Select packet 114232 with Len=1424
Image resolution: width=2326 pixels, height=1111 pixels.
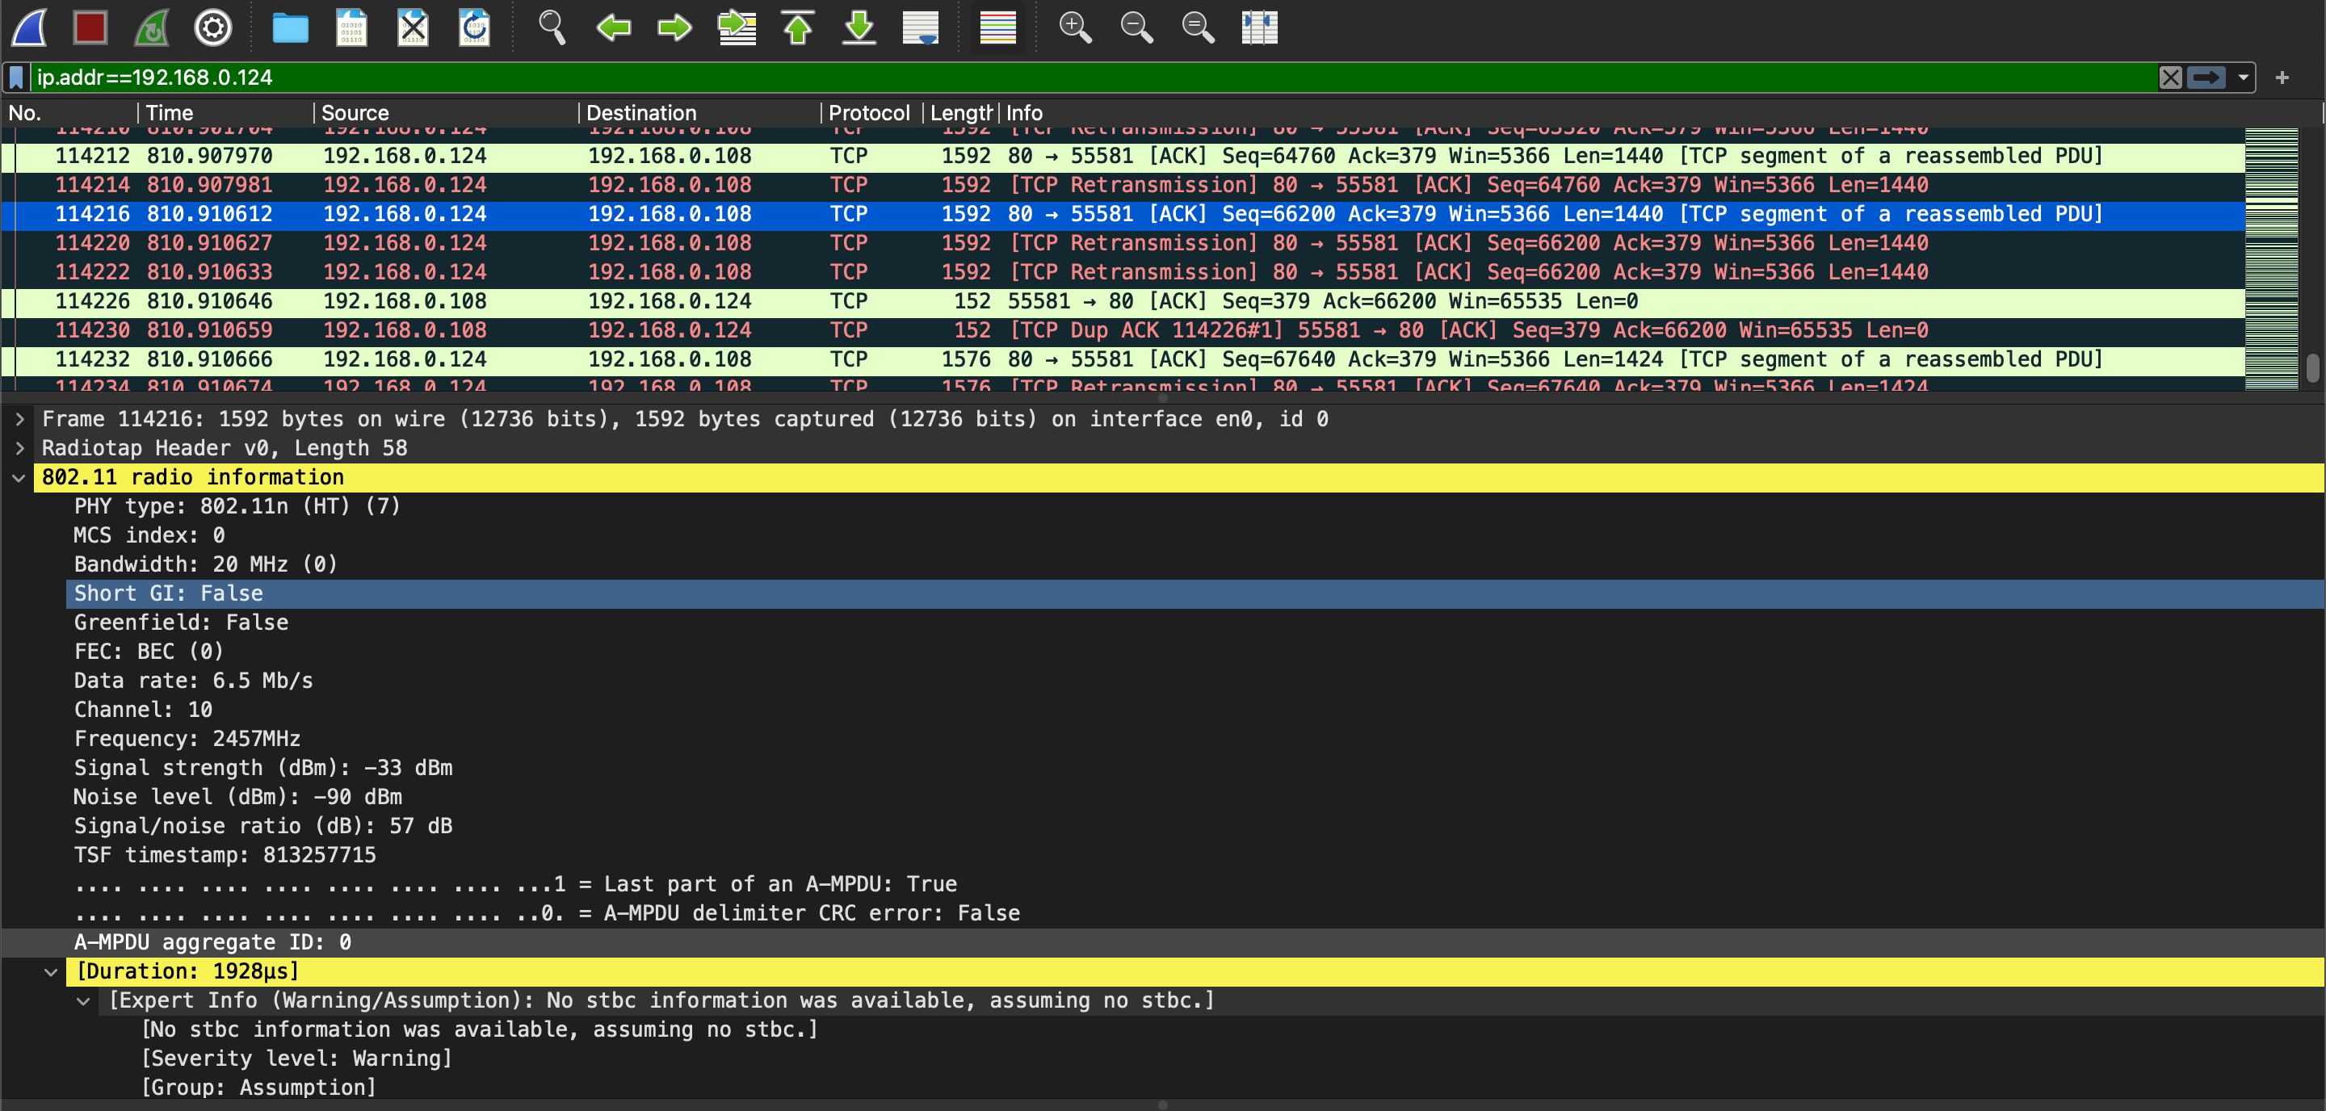pyautogui.click(x=1123, y=359)
